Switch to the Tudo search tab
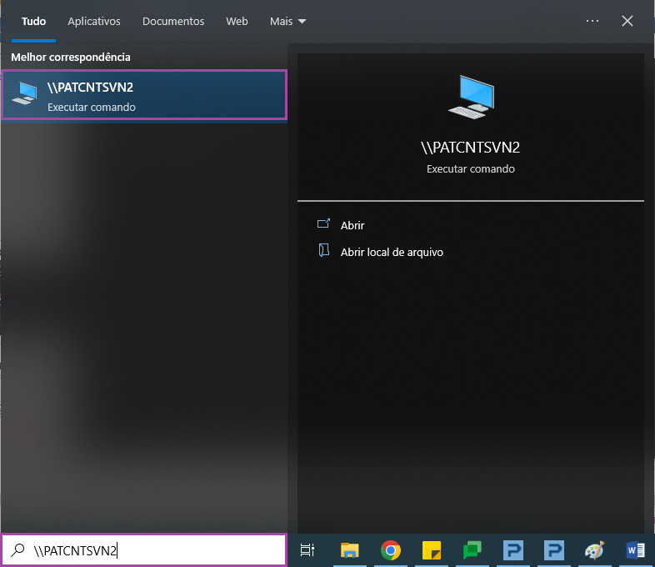The width and height of the screenshot is (655, 567). 34,22
